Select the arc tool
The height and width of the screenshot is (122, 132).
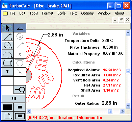(x=7, y=54)
